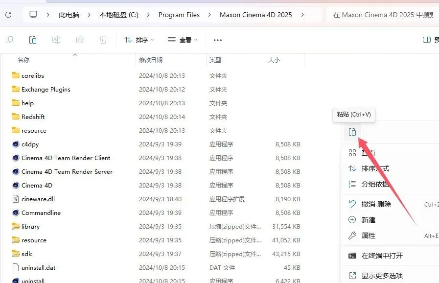Screen dimensions: 439x283
Task: Select the uninstall application at list bottom
Action: point(33,280)
